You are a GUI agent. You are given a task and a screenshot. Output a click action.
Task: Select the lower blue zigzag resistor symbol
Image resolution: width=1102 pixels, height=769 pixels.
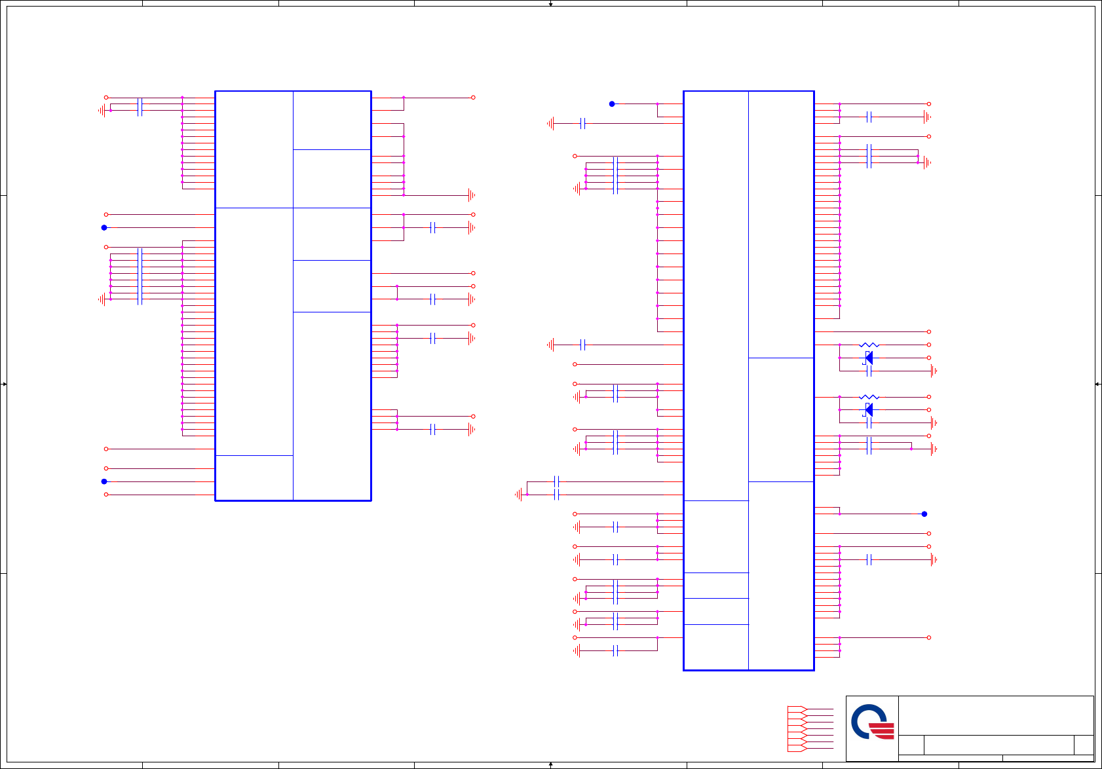pos(869,397)
